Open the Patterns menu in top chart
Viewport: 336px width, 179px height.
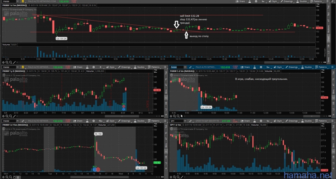[316, 1]
